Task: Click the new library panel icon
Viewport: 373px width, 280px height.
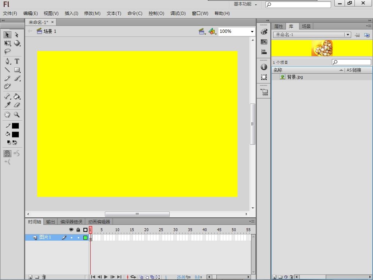Action: 367,35
